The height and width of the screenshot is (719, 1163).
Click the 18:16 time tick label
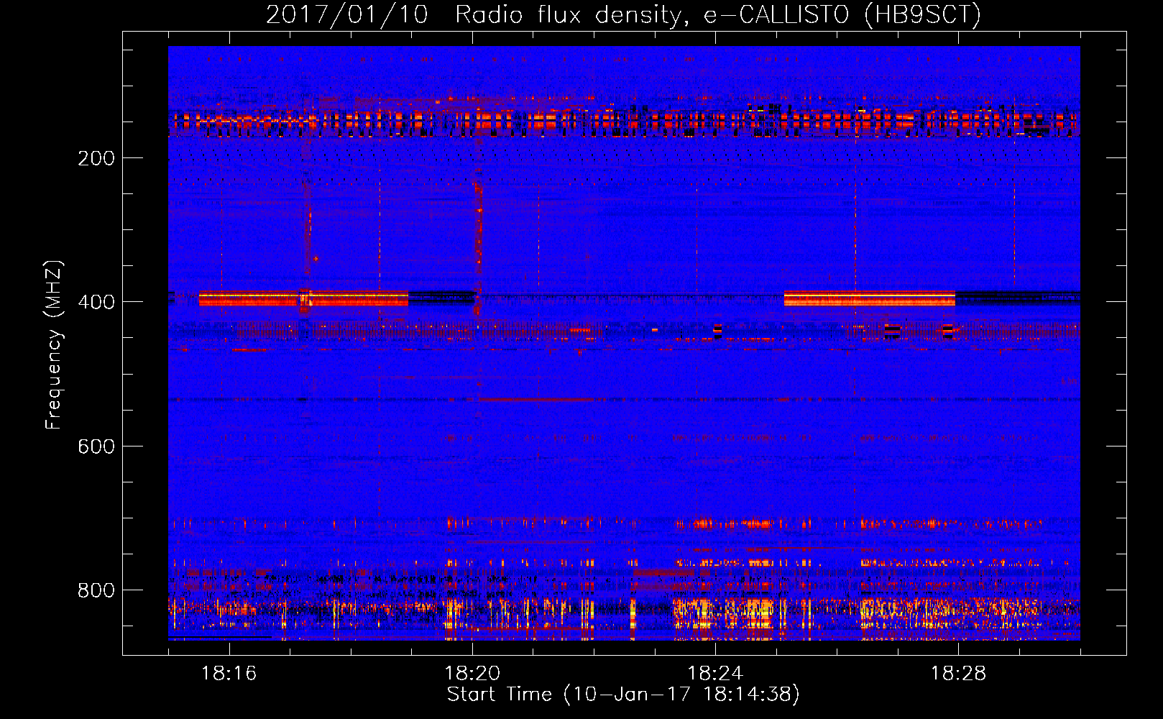pyautogui.click(x=229, y=674)
